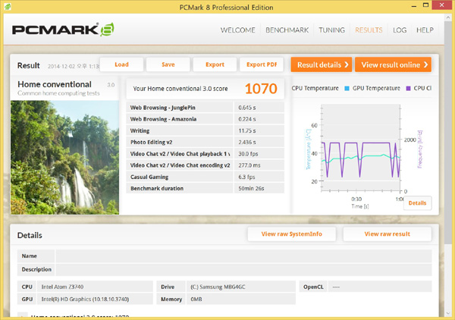This screenshot has width=455, height=320.
Task: Select the Video Chat encoding v2 row
Action: tap(206, 165)
